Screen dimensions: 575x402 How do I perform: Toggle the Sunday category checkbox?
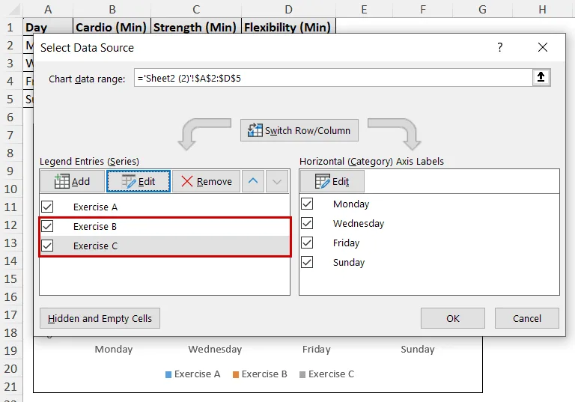[307, 262]
